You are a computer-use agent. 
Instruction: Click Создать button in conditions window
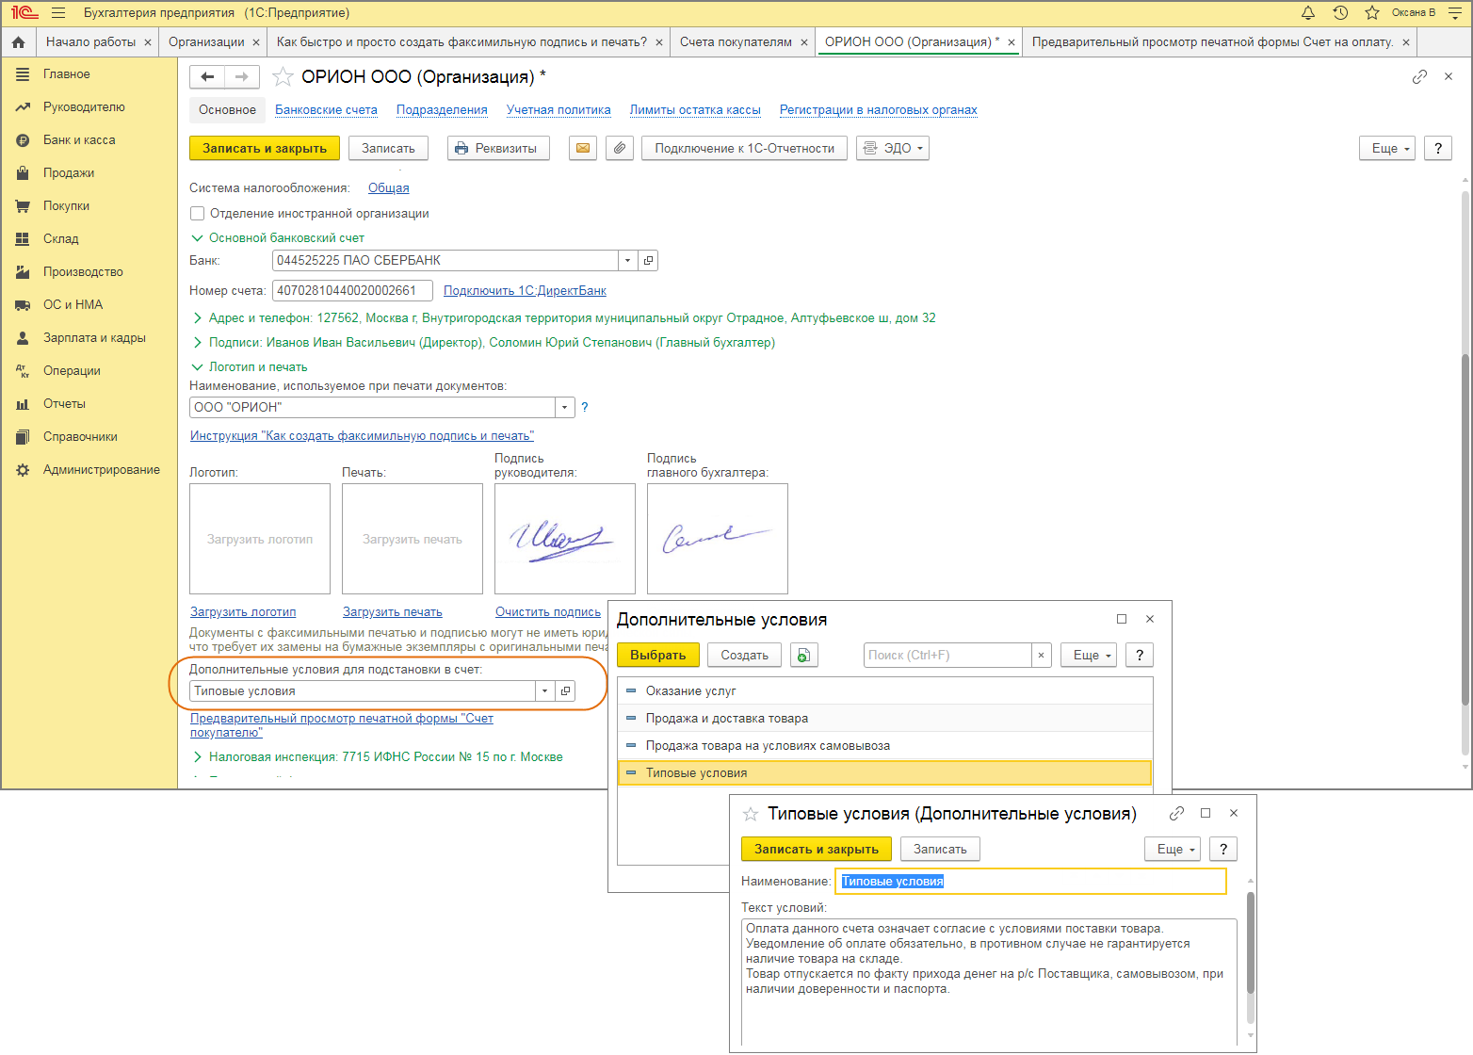coord(744,656)
